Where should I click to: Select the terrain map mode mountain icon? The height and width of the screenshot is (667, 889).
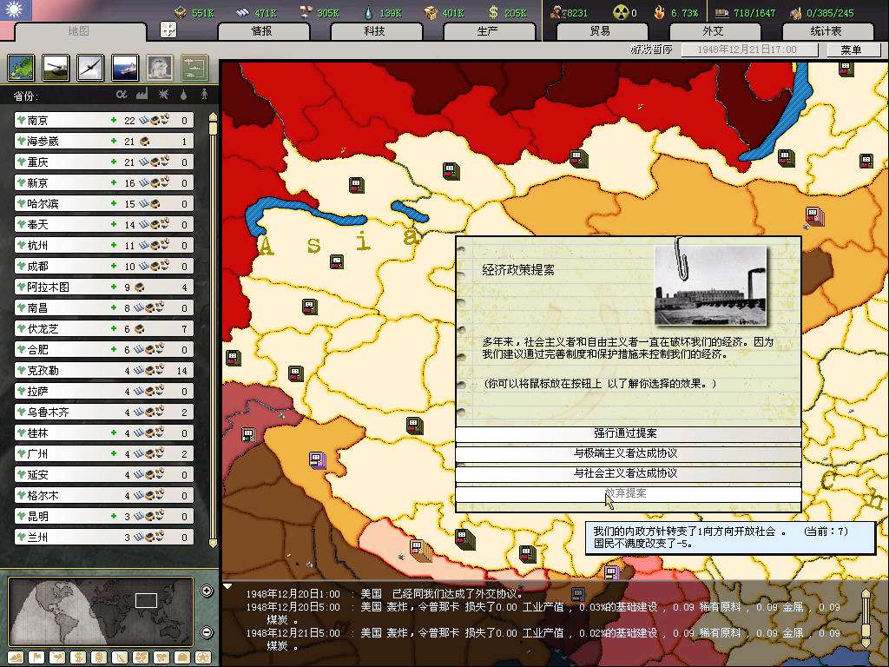click(16, 657)
